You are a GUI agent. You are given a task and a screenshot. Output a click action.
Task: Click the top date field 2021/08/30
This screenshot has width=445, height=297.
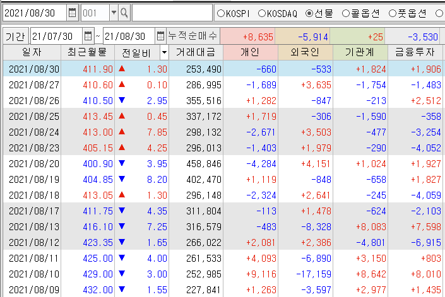point(35,13)
